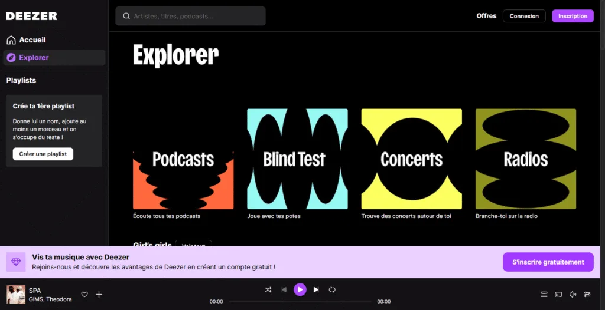Like the track with the heart icon

(84, 295)
